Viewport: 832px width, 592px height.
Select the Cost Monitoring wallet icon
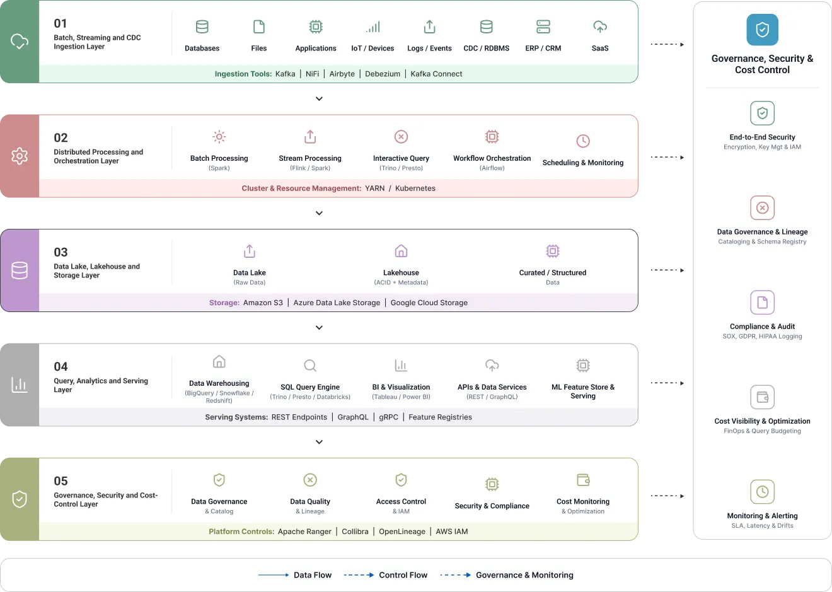click(x=583, y=480)
